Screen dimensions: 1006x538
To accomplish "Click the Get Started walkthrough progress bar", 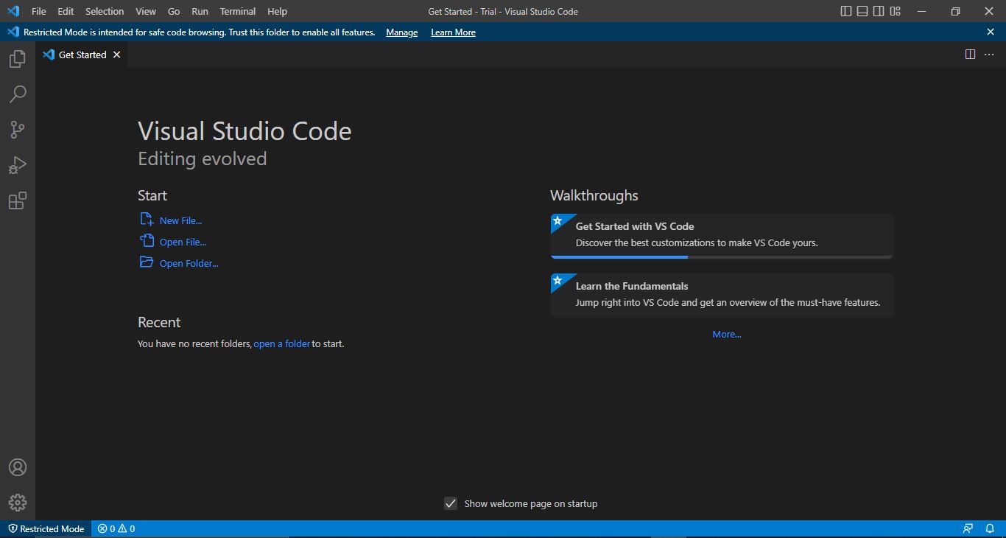I will click(722, 257).
